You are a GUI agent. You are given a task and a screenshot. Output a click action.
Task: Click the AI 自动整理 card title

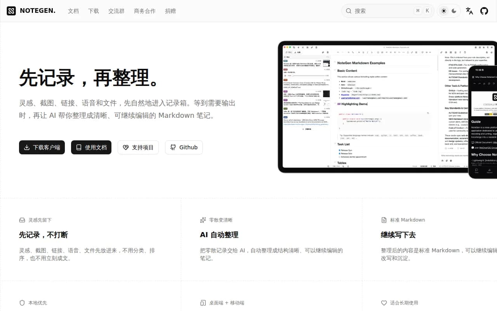(219, 235)
